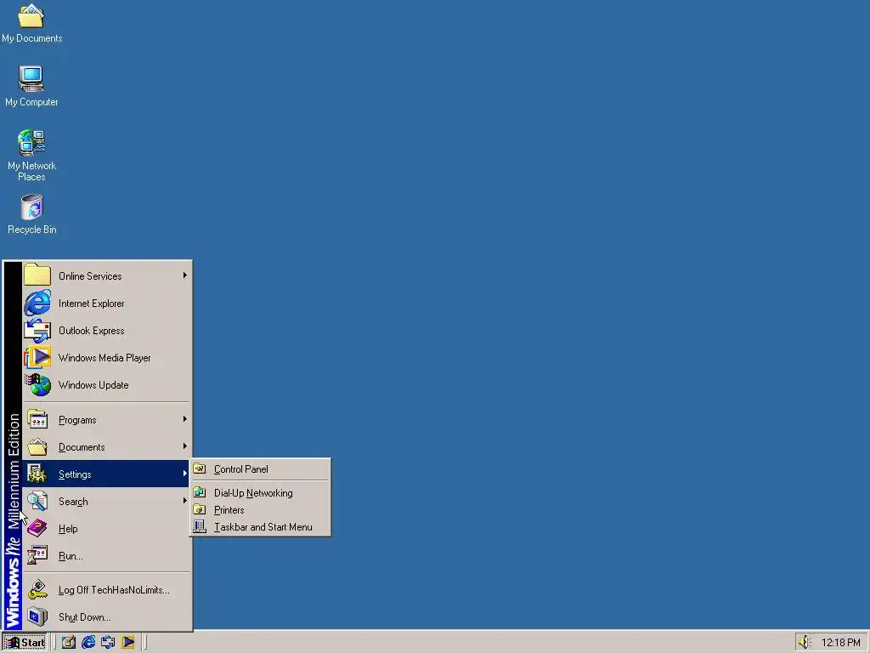Launch Windows Media Player from Quick Launch
Viewport: 870px width, 653px height.
[x=127, y=643]
